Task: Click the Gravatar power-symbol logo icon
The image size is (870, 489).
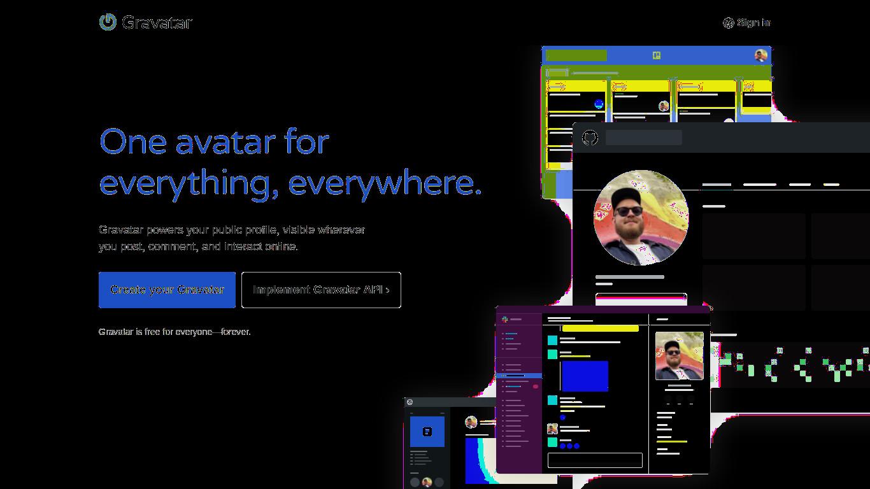Action: click(x=108, y=22)
